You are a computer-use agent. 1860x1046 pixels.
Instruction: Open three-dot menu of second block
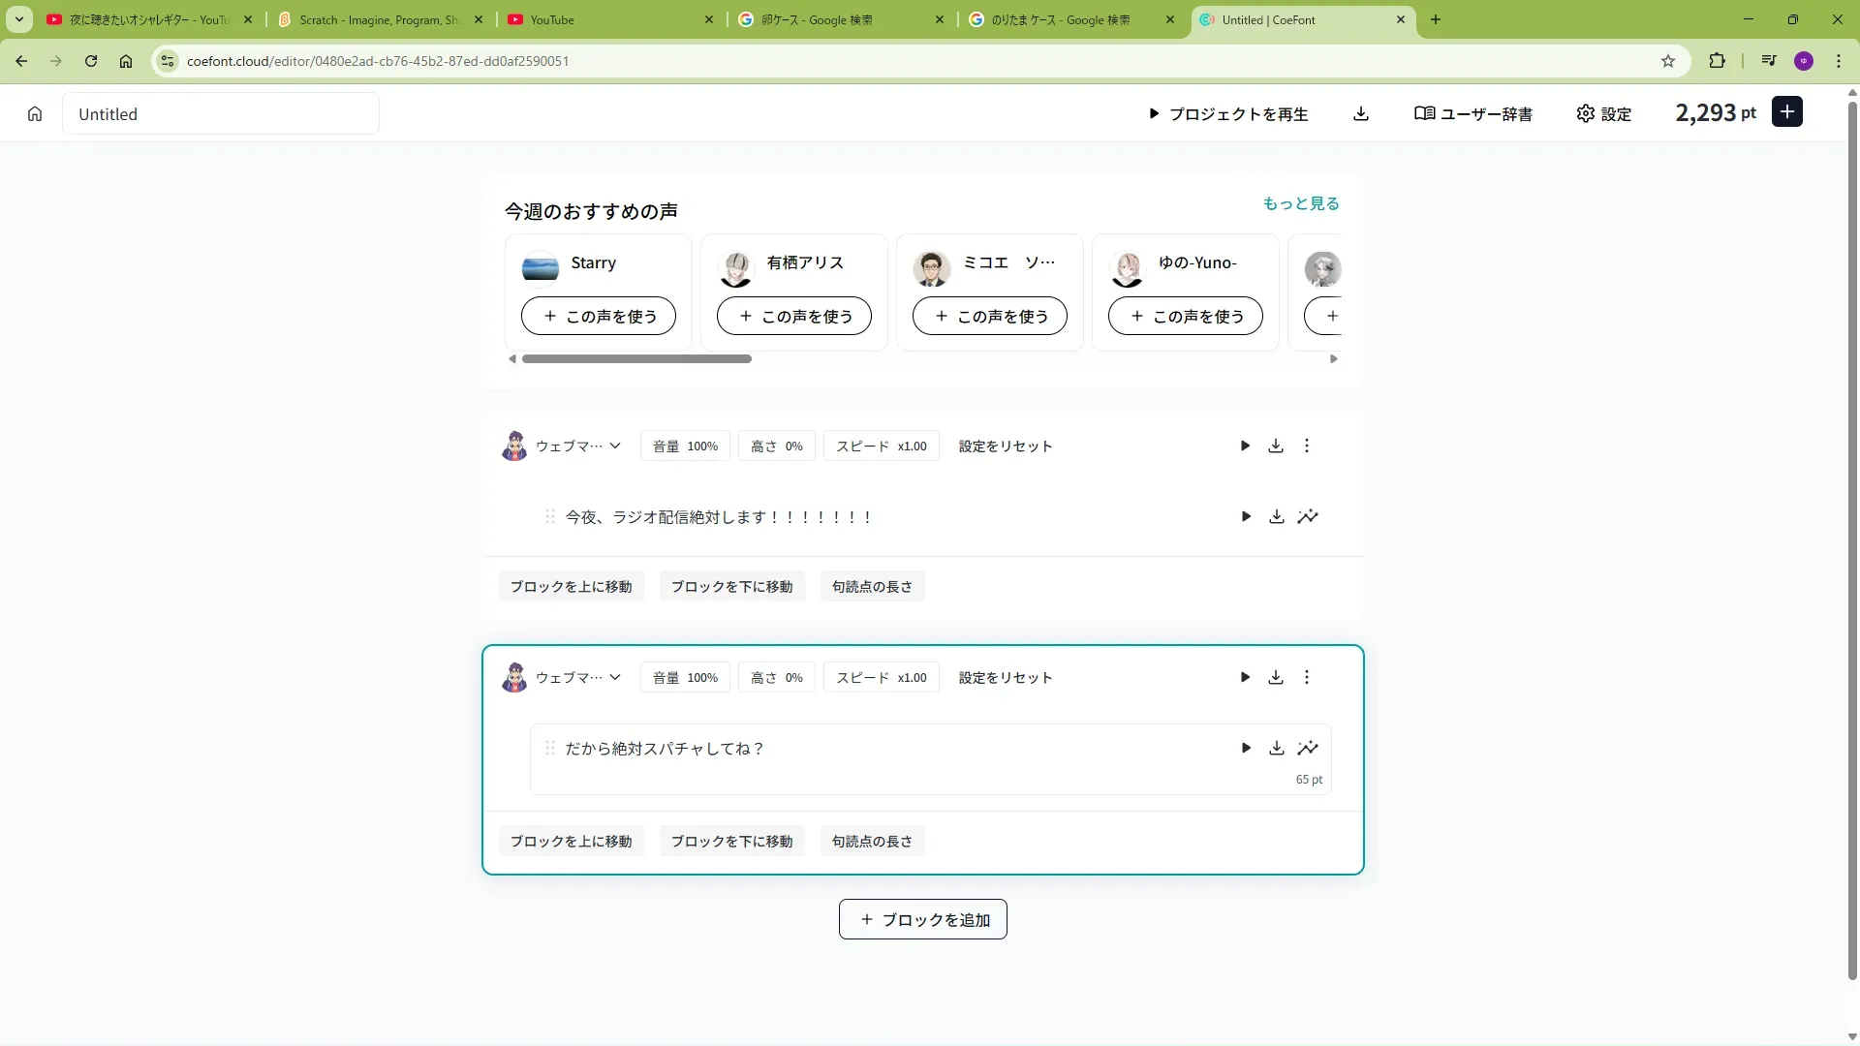pyautogui.click(x=1307, y=678)
